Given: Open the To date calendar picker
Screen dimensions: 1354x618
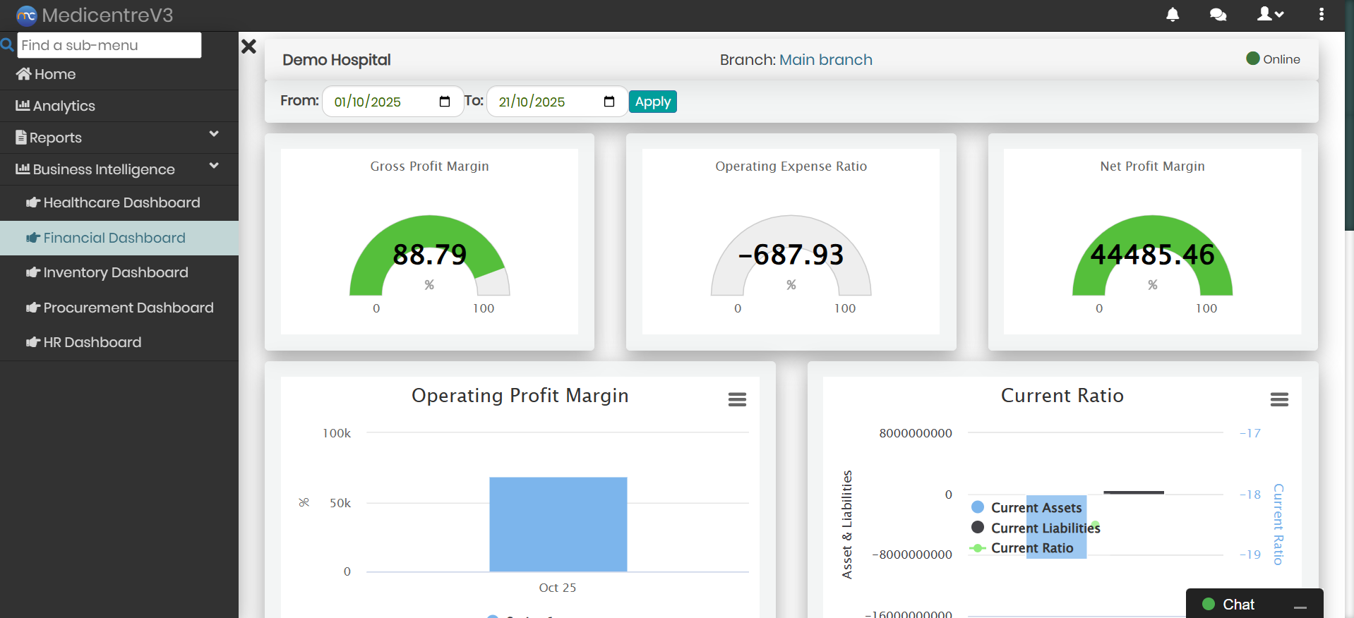Looking at the screenshot, I should pyautogui.click(x=609, y=102).
